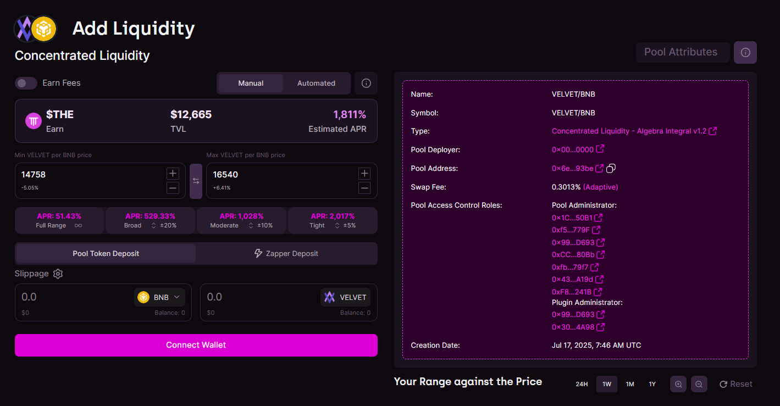Open Pool Administrator 0x99...D693 link icon
The height and width of the screenshot is (406, 780).
click(601, 242)
